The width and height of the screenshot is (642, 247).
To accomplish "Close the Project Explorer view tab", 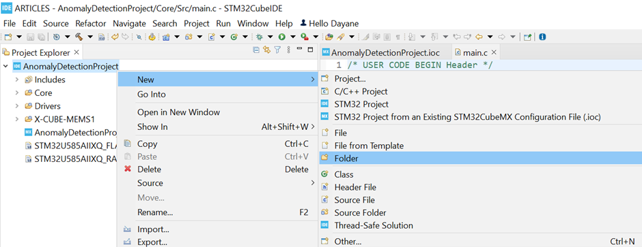I will (x=76, y=52).
